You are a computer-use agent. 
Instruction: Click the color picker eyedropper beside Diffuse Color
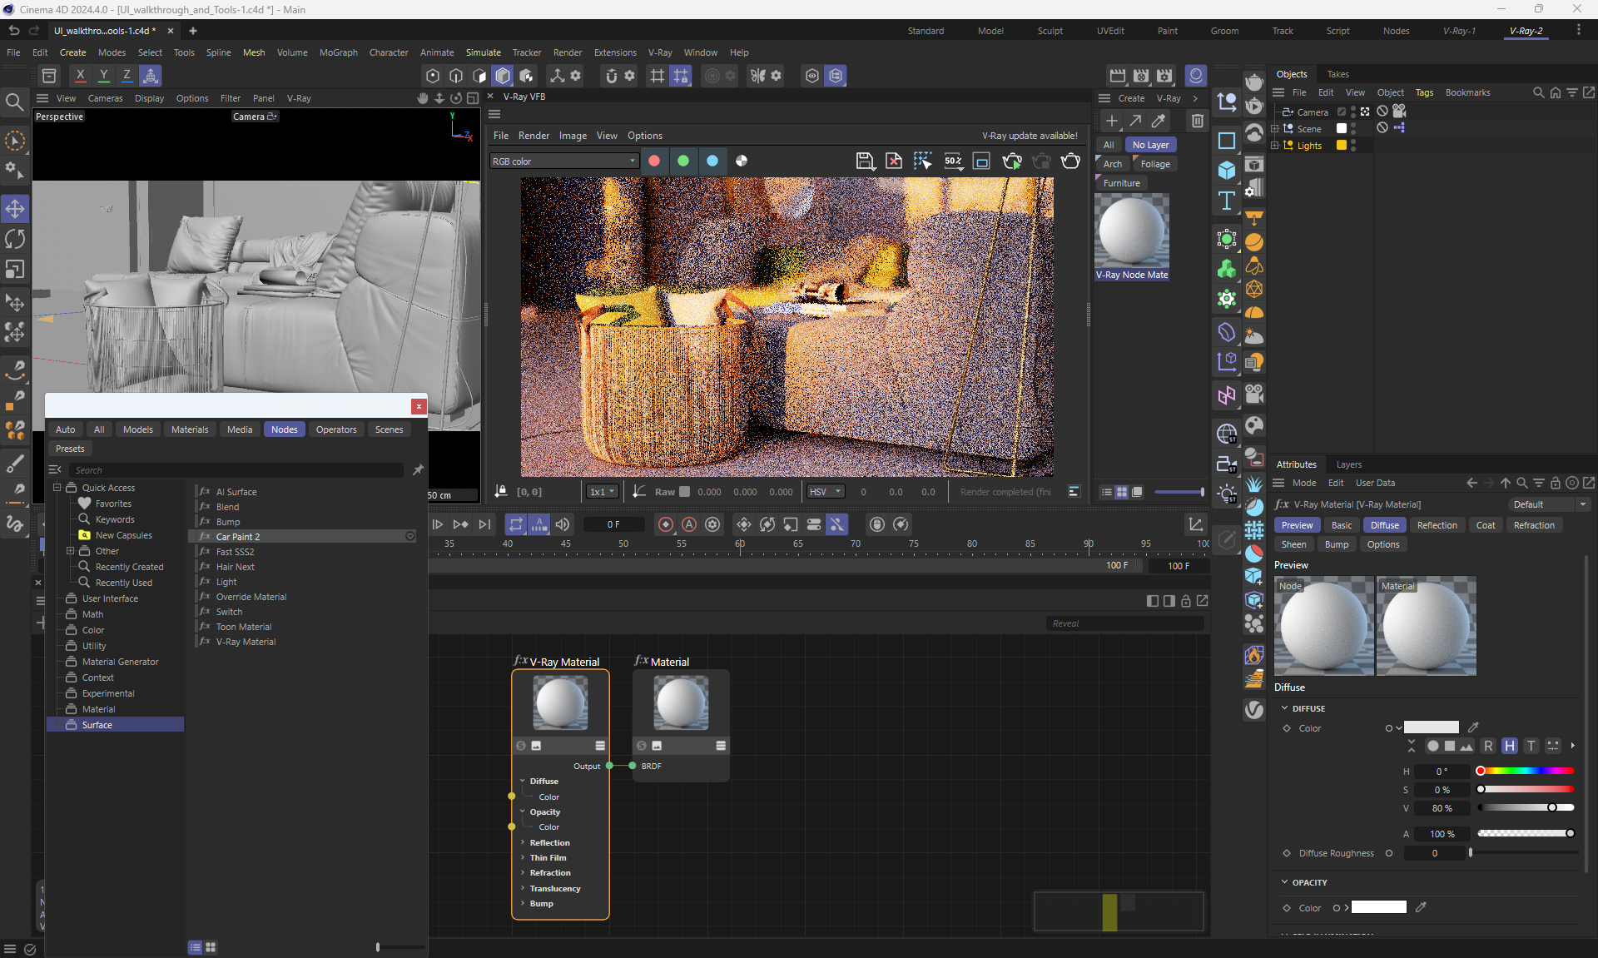[1473, 727]
